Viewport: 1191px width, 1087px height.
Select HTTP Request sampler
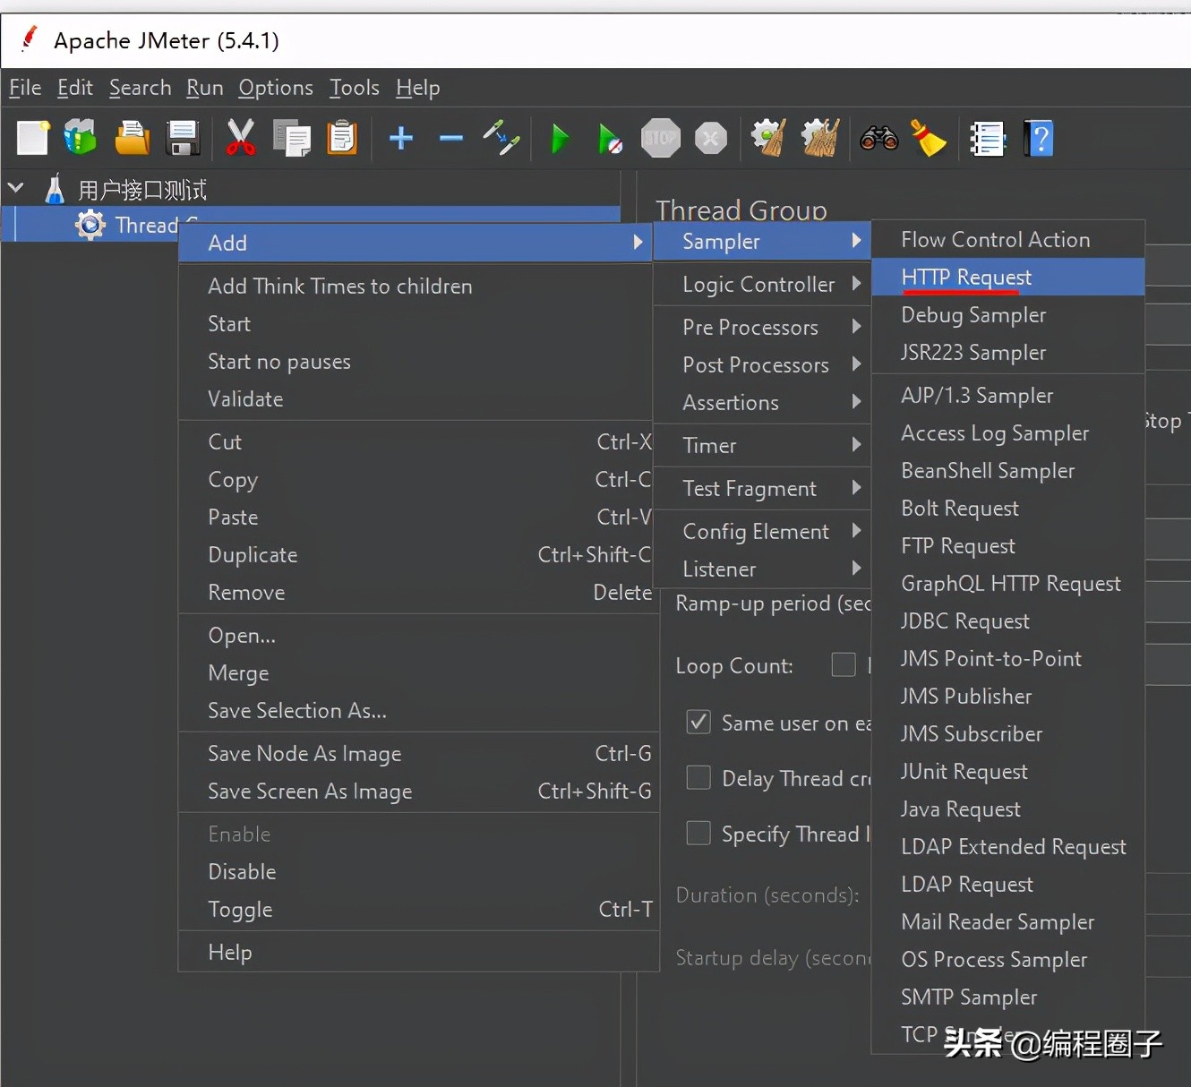point(1008,277)
